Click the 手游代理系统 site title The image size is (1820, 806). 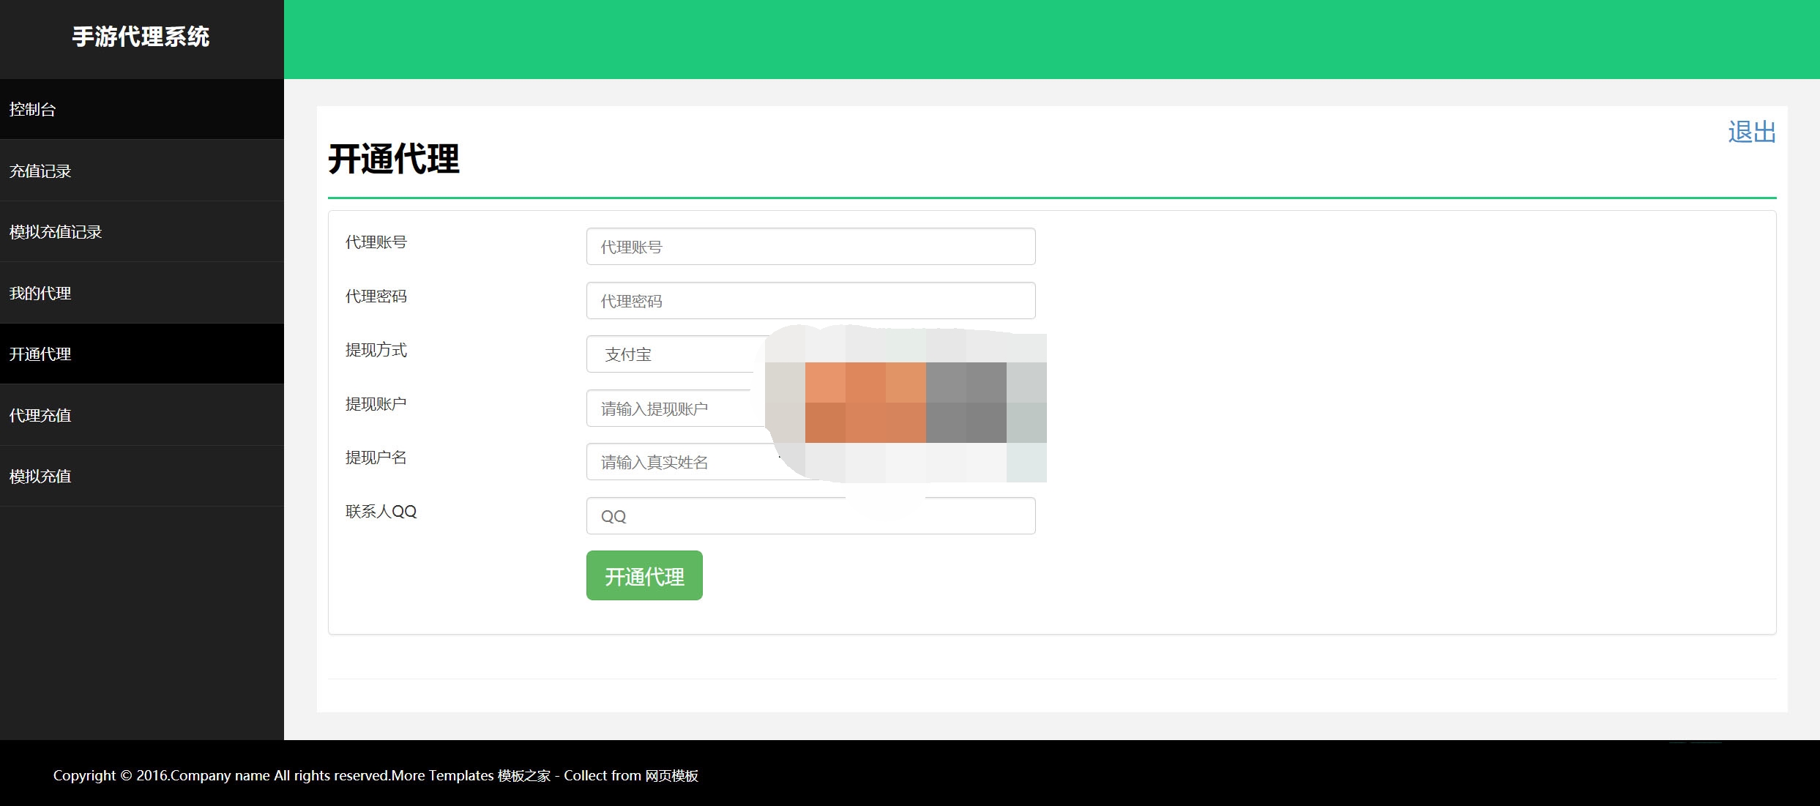pyautogui.click(x=141, y=37)
